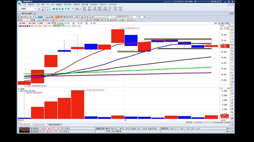Collapse the 거래량 volume panel triangle

tap(19, 89)
